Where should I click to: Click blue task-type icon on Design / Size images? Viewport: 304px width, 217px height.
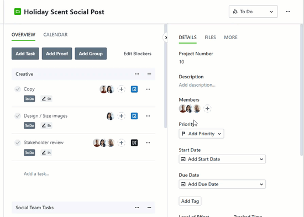tap(134, 116)
